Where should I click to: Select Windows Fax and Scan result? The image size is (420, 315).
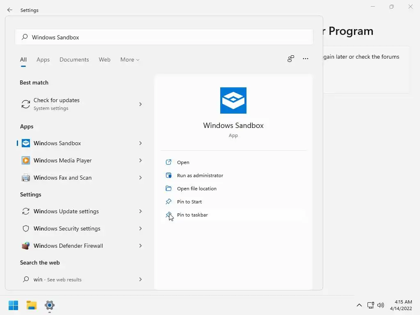click(82, 178)
